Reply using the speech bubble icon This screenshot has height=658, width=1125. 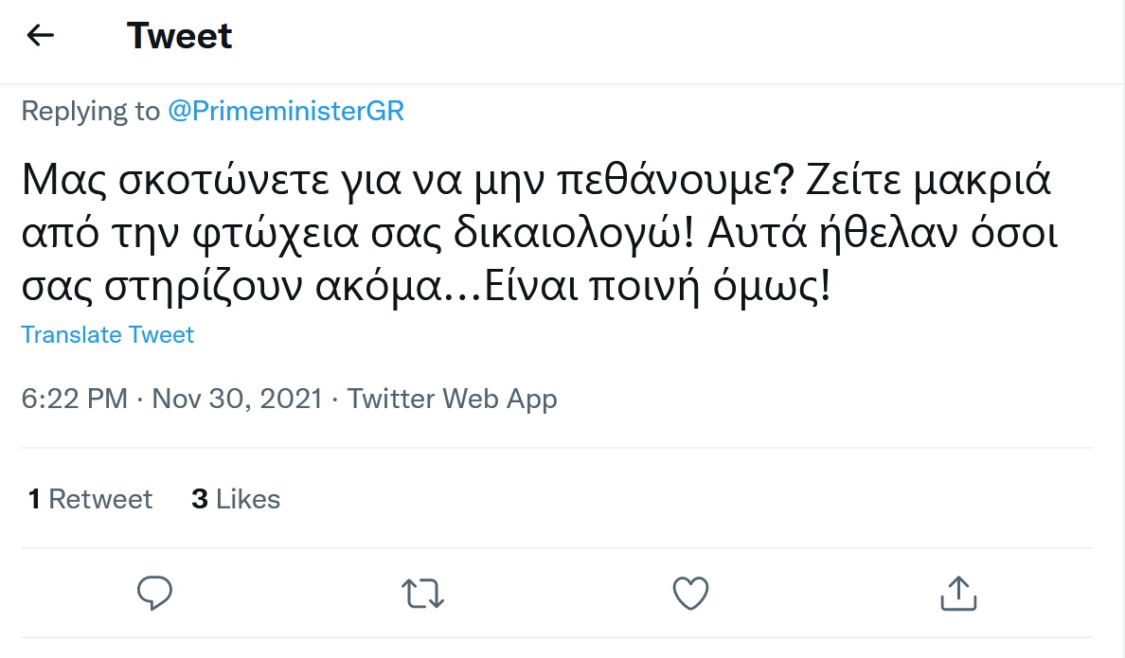[x=154, y=593]
